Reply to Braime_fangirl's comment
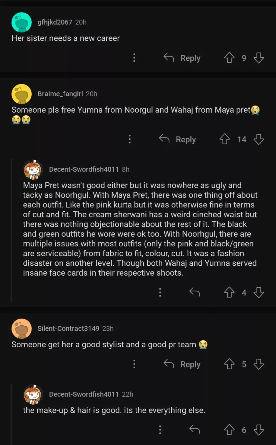Screen dimensions: 276x445 tap(178, 139)
